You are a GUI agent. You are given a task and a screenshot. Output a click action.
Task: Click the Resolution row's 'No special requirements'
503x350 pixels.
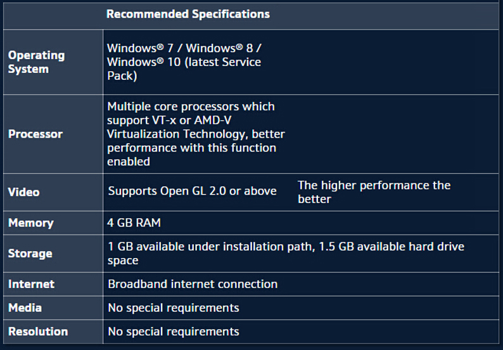pos(174,332)
